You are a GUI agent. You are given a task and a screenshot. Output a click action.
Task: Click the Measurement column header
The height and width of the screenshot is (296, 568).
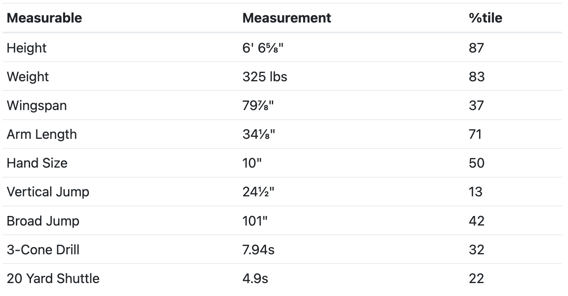[287, 18]
